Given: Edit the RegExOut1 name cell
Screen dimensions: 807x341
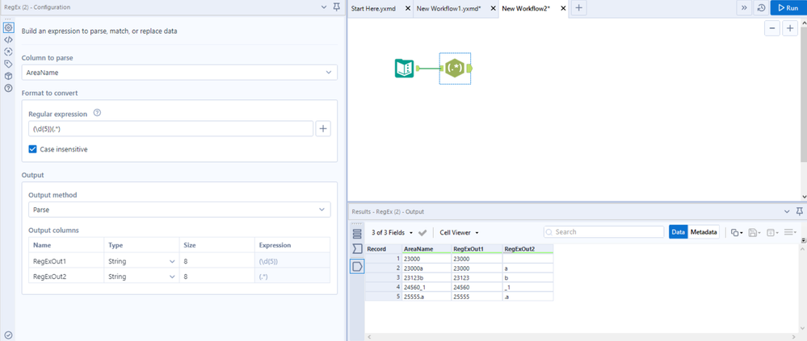Looking at the screenshot, I should point(66,261).
